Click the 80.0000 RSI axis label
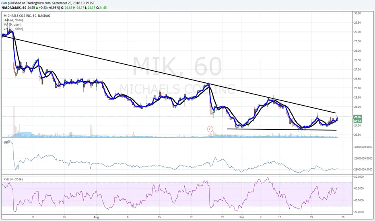The image size is (375, 221). 359,177
